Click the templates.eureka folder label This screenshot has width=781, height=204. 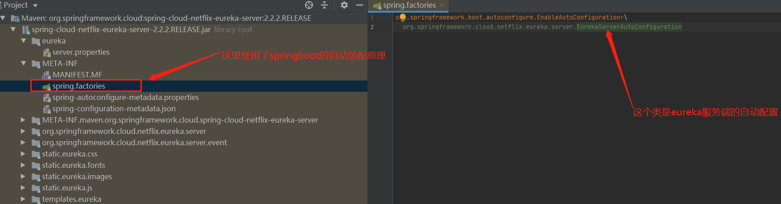point(72,199)
